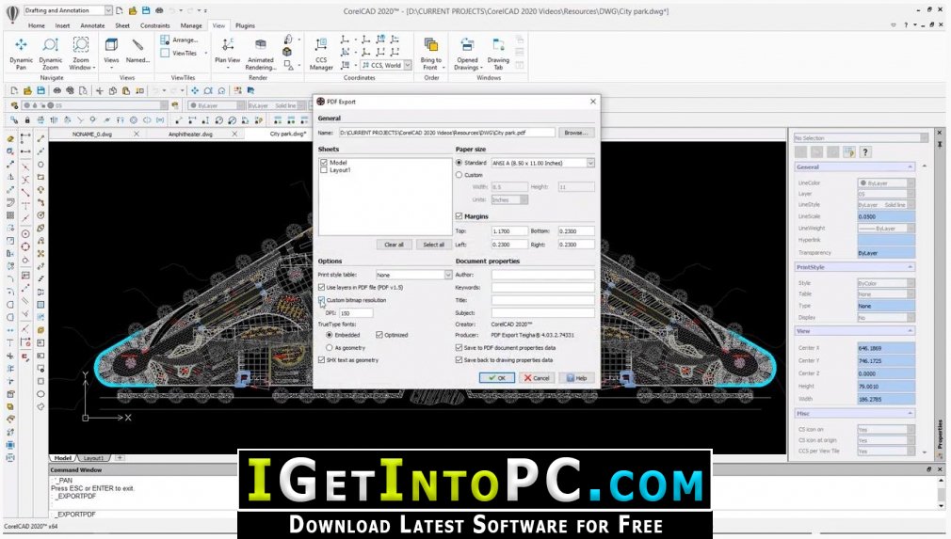Toggle Custom bitmap resolution checkbox
The height and width of the screenshot is (539, 951).
321,300
